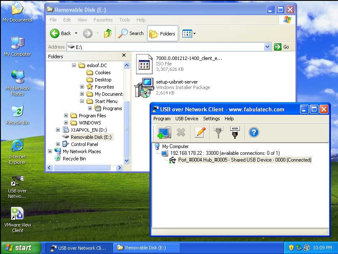338x254 pixels.
Task: Click the Folders pane vertical scrollbar thumb
Action: tap(127, 129)
